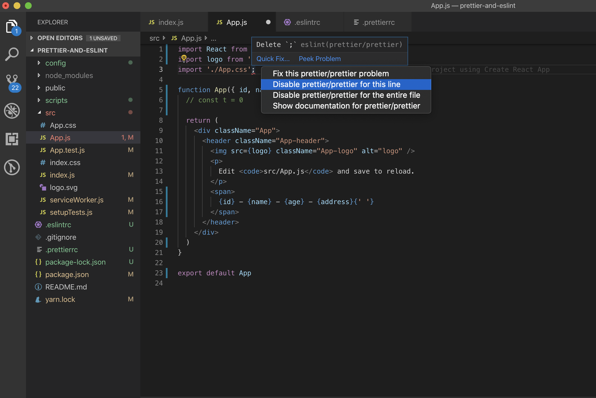Expand the OPEN EDITORS section

tap(32, 38)
